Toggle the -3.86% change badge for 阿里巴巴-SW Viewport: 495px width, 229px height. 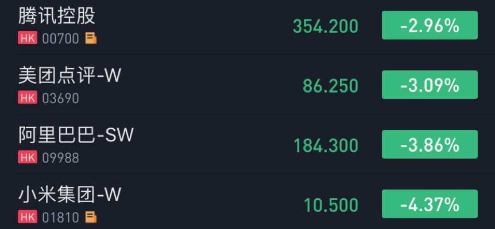430,145
